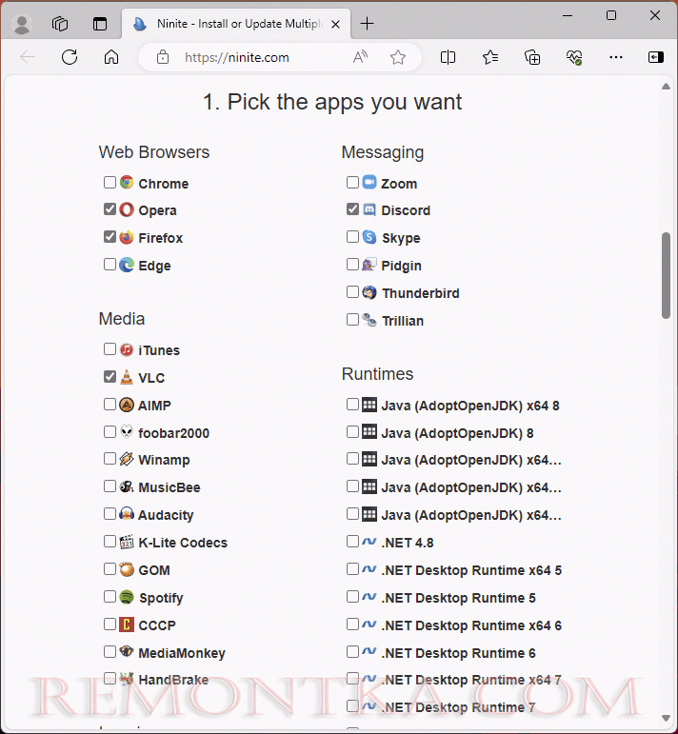Image resolution: width=678 pixels, height=734 pixels.
Task: Toggle the Edge sidebar icon
Action: click(655, 57)
